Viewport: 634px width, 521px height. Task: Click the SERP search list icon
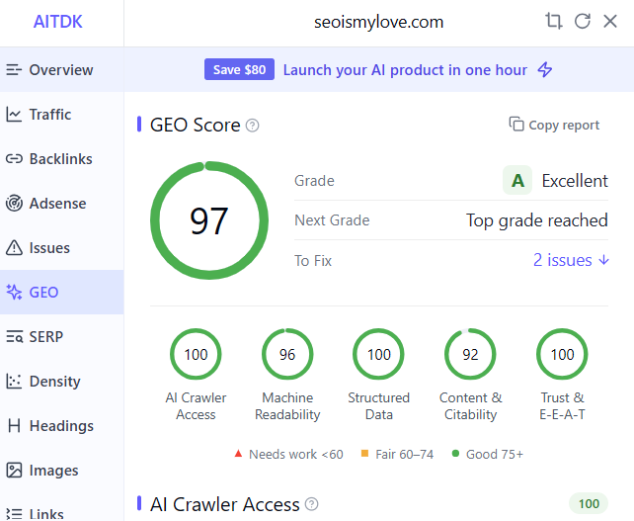(x=14, y=337)
